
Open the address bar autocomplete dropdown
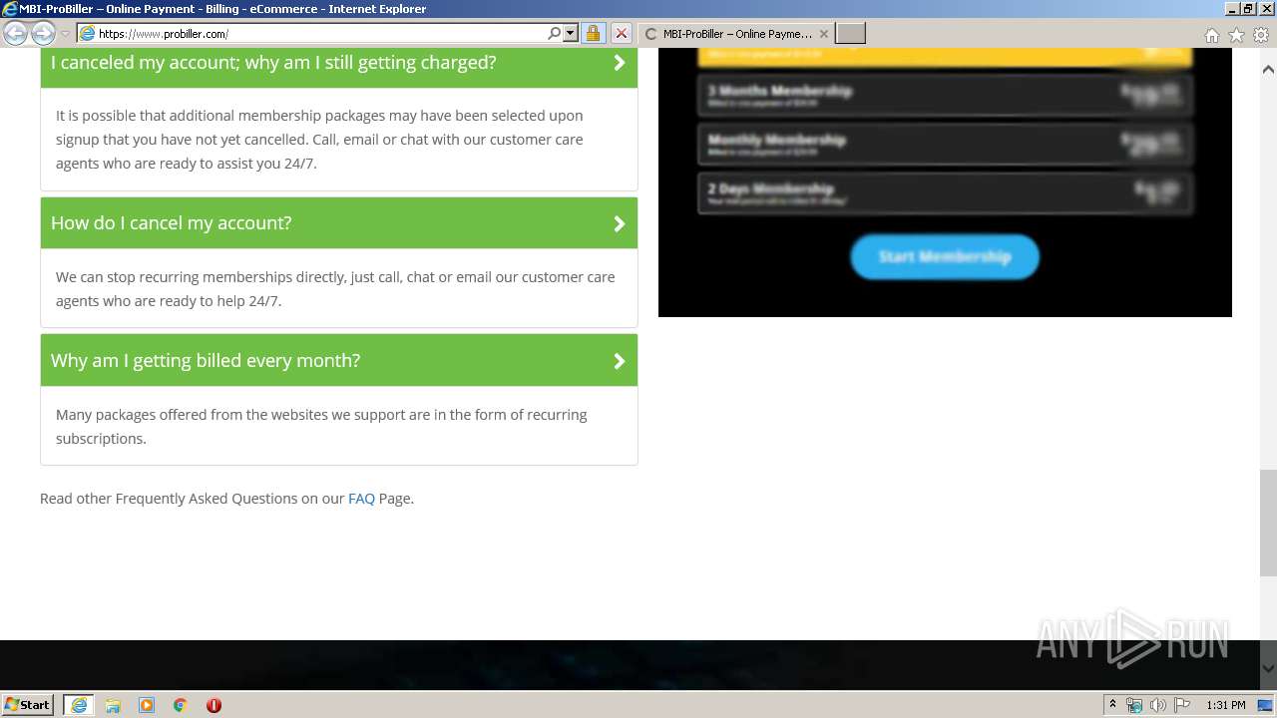point(571,33)
